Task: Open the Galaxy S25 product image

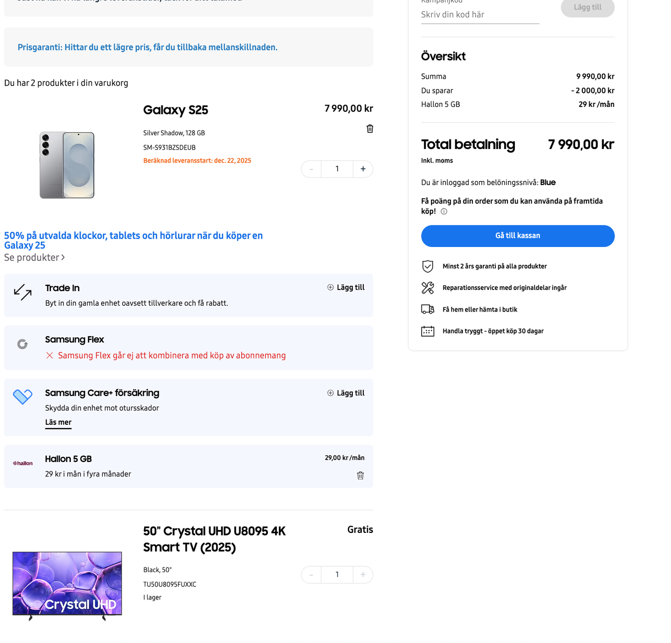Action: point(67,165)
